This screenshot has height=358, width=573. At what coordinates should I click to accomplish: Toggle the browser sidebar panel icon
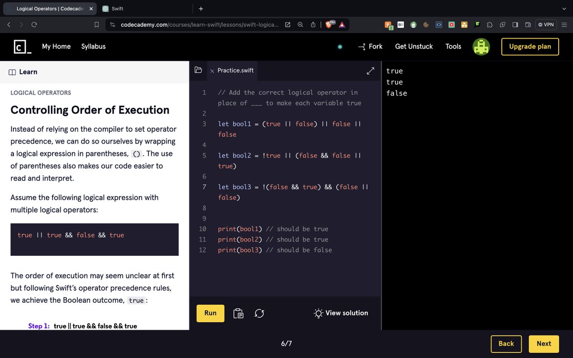pos(515,24)
